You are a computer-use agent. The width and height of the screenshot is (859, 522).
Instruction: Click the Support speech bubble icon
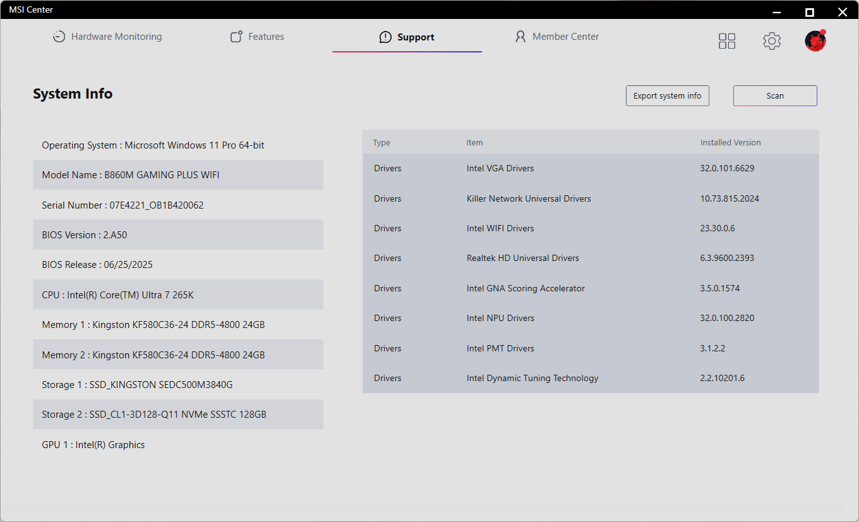(385, 37)
